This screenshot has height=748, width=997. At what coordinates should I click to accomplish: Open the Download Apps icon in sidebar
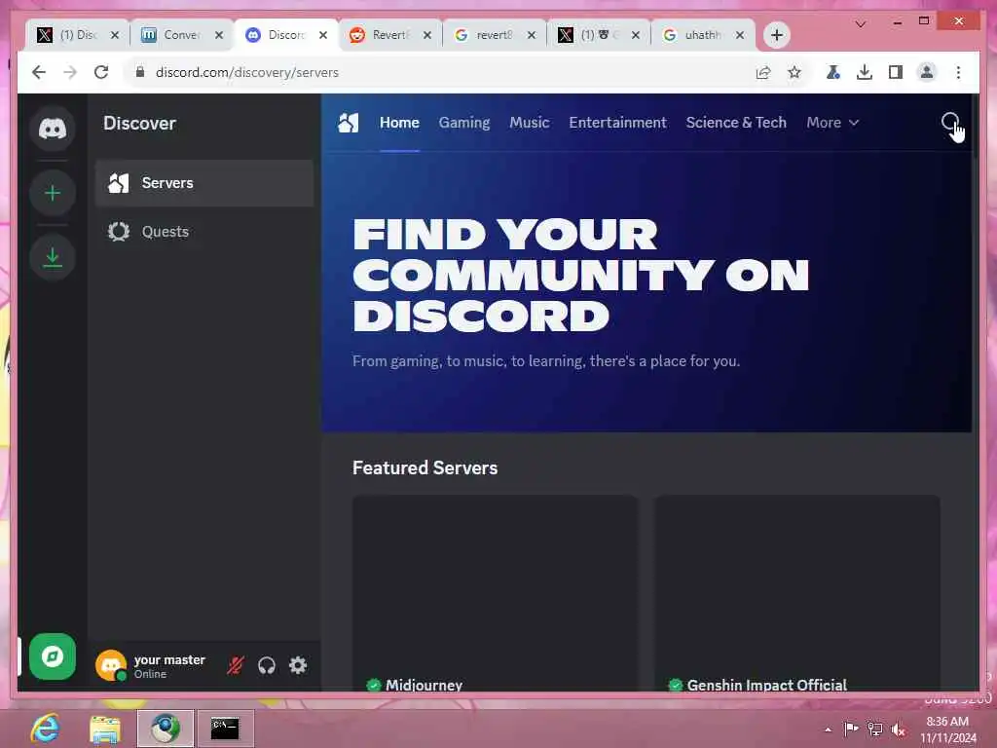53,257
